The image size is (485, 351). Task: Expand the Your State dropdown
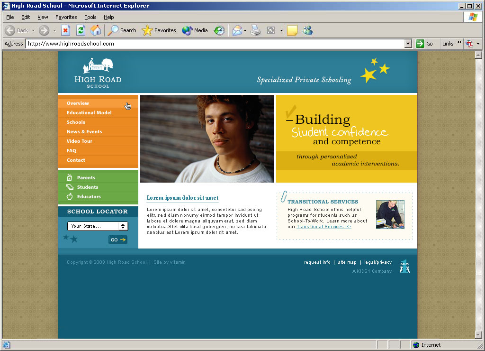point(123,226)
